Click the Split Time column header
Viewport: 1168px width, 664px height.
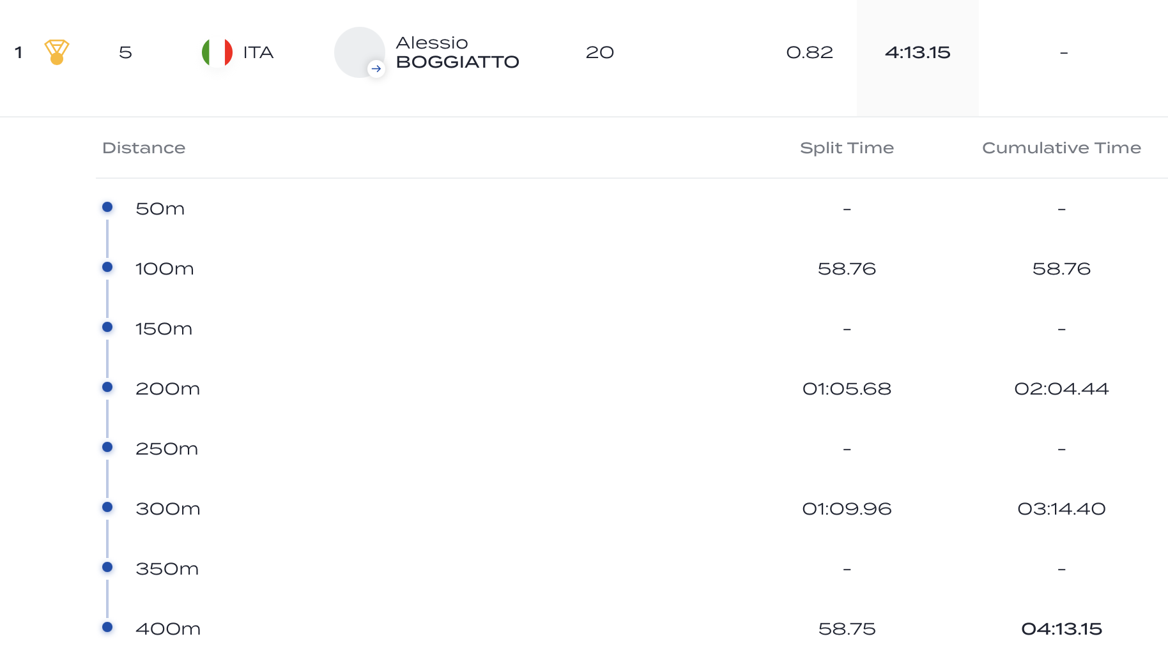click(x=847, y=147)
